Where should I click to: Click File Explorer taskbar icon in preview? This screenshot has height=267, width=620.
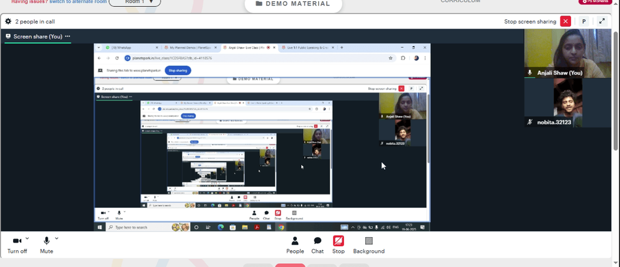coord(245,227)
